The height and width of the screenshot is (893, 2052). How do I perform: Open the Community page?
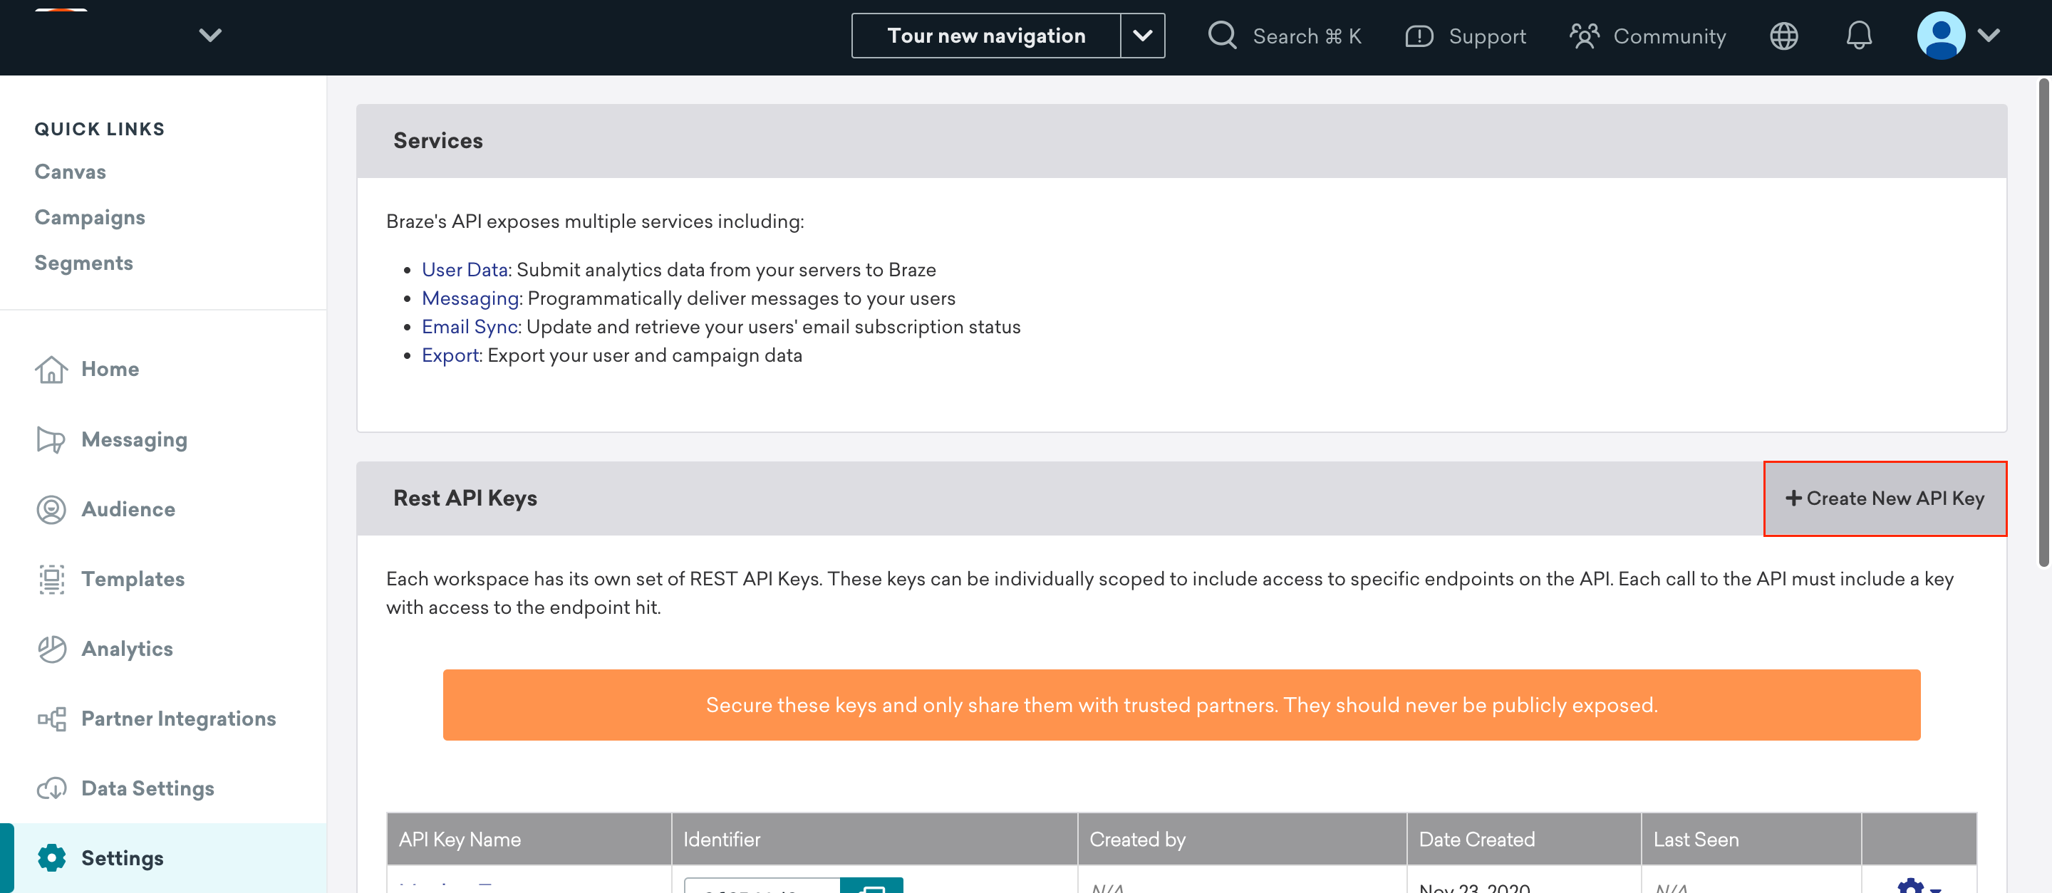(1669, 36)
